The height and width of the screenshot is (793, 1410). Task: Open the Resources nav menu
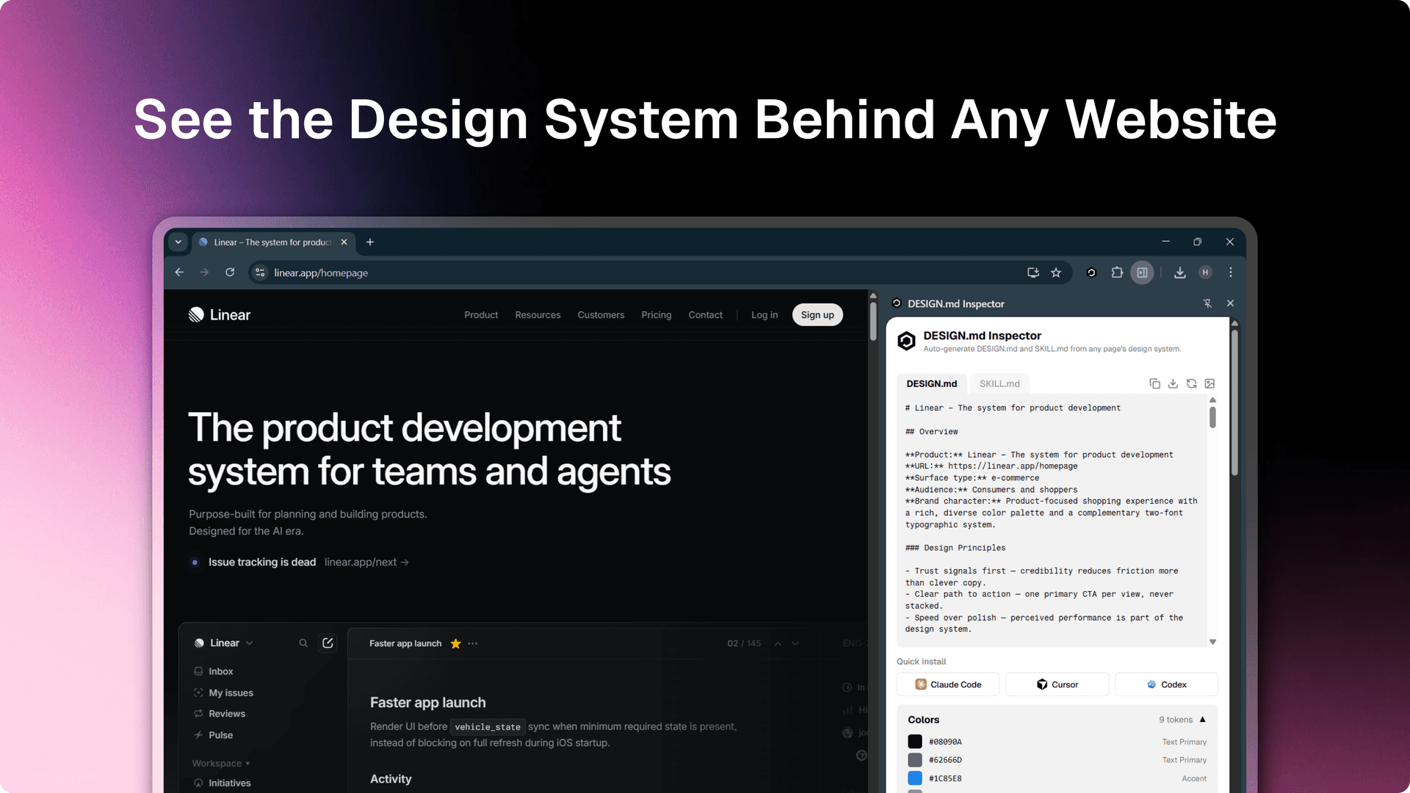click(x=538, y=315)
